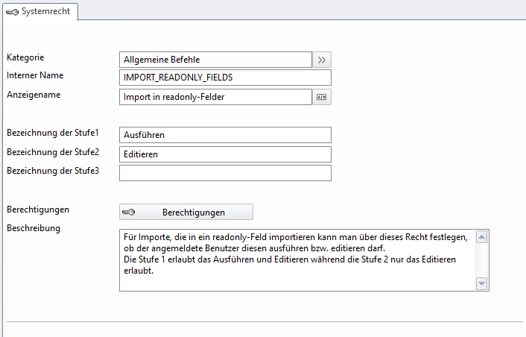This screenshot has height=337, width=526.
Task: Click the Beschreibung label
Action: click(34, 228)
